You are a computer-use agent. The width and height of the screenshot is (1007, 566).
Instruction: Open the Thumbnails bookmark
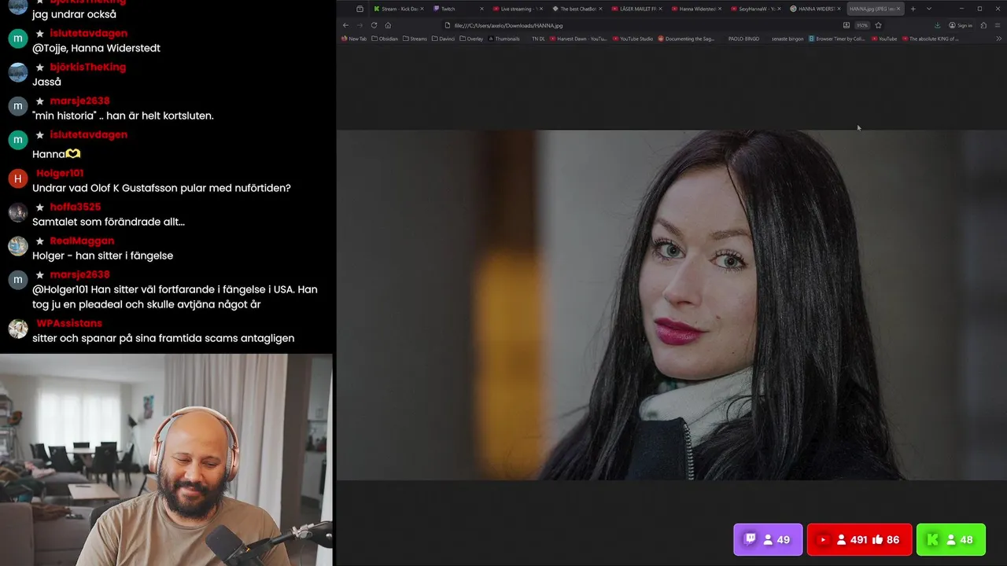(503, 39)
